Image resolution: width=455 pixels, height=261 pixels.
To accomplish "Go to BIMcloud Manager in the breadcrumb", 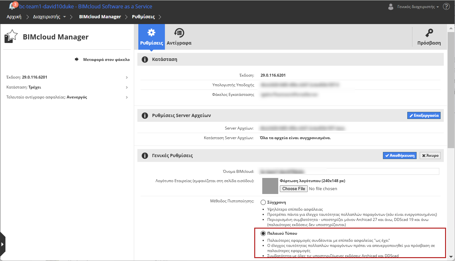I will point(100,17).
